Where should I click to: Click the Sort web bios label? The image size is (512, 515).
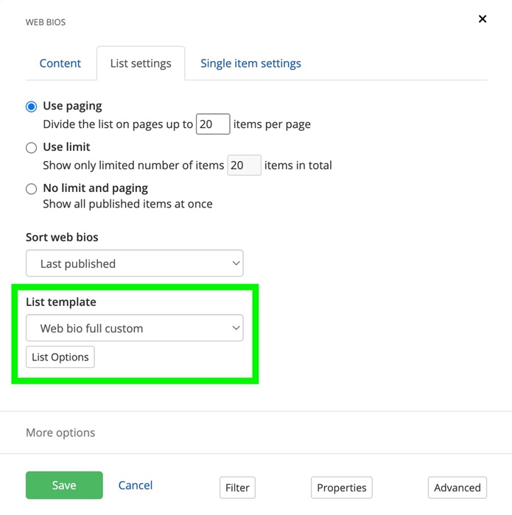click(62, 237)
